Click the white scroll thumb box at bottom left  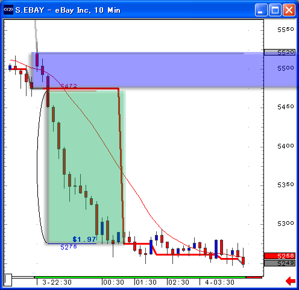(8, 280)
